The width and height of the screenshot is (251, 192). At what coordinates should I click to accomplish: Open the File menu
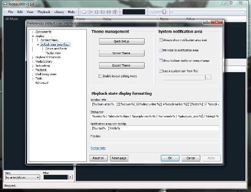[11, 12]
